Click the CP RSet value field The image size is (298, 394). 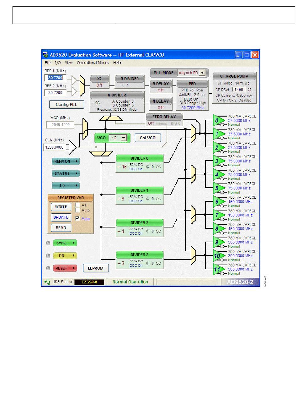[239, 90]
